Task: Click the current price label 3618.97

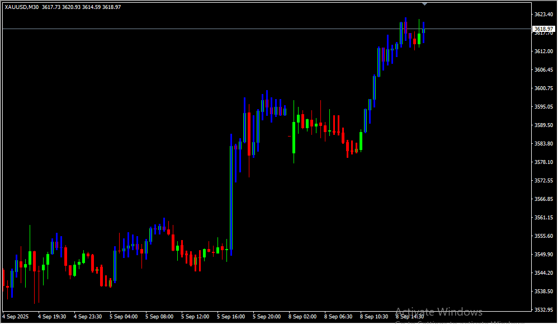Action: [543, 29]
